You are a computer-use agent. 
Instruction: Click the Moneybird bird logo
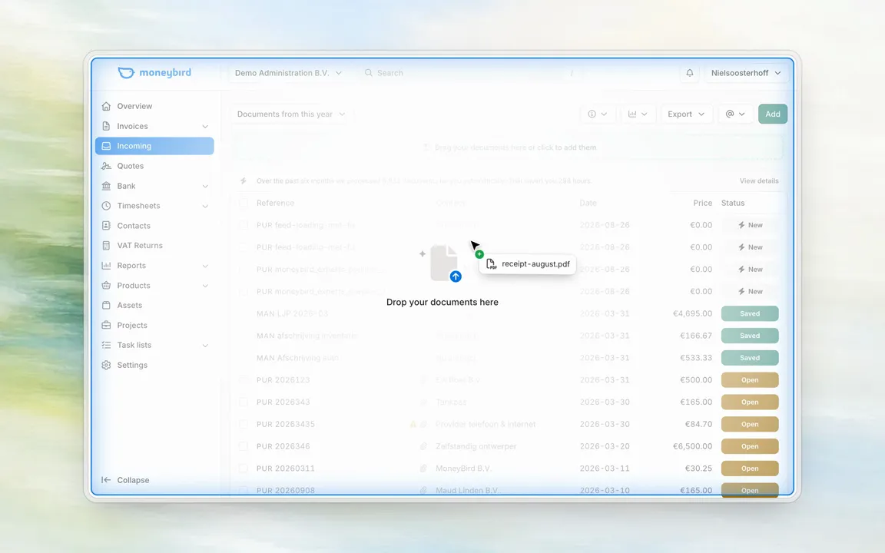tap(126, 73)
